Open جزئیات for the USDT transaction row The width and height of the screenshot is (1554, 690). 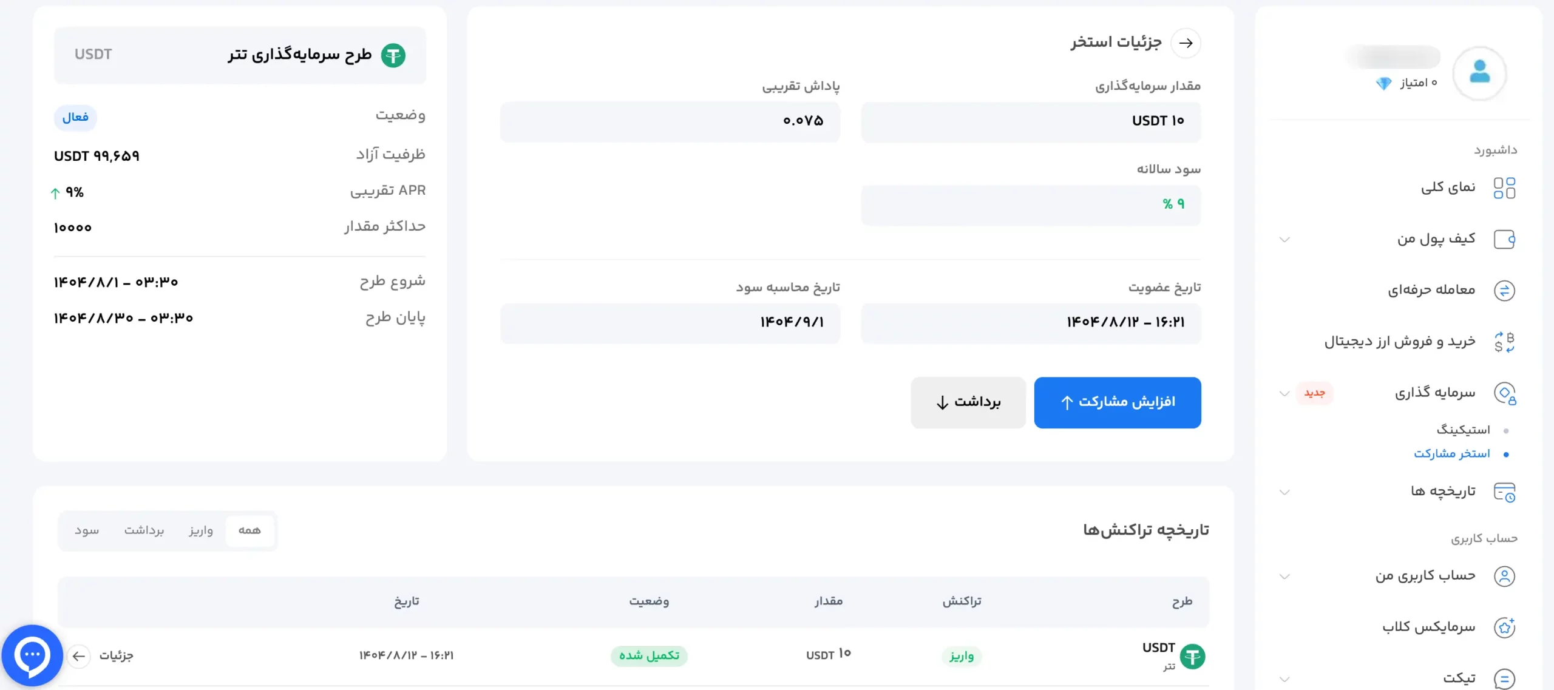(x=118, y=656)
